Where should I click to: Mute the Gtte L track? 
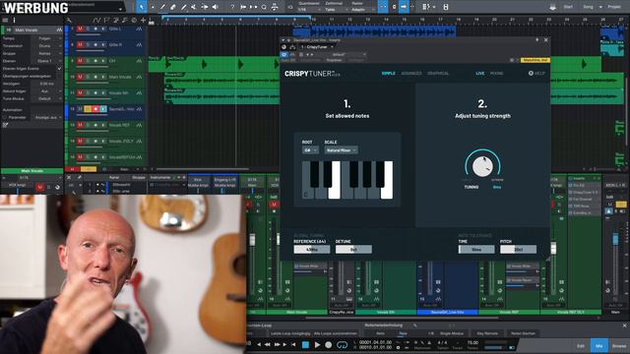coord(80,29)
